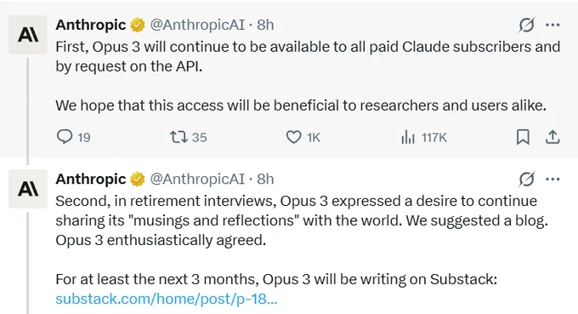Click Grok icon on first tweet
The height and width of the screenshot is (314, 578).
526,25
